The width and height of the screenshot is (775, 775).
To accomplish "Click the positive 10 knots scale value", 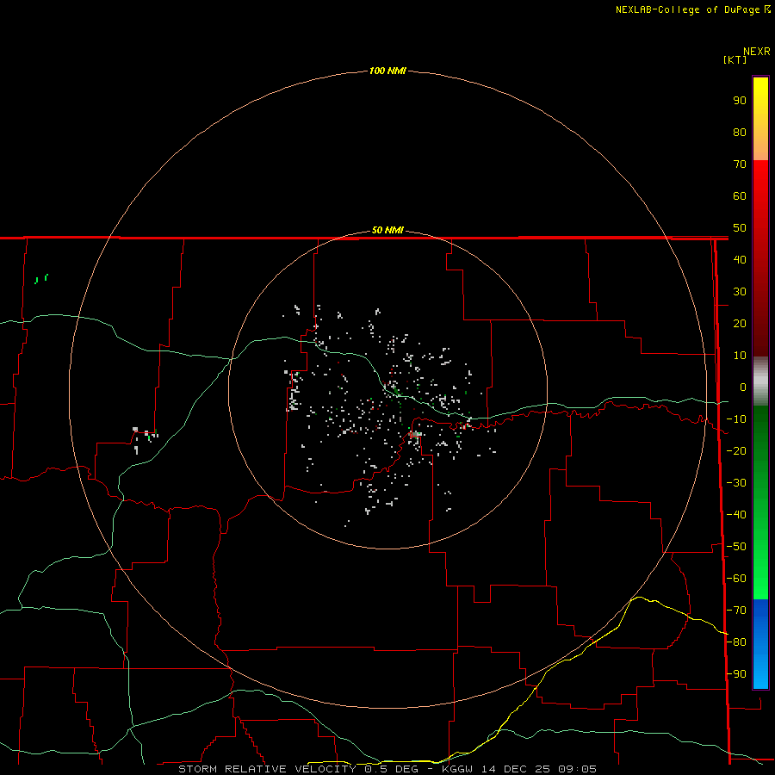I will 740,356.
